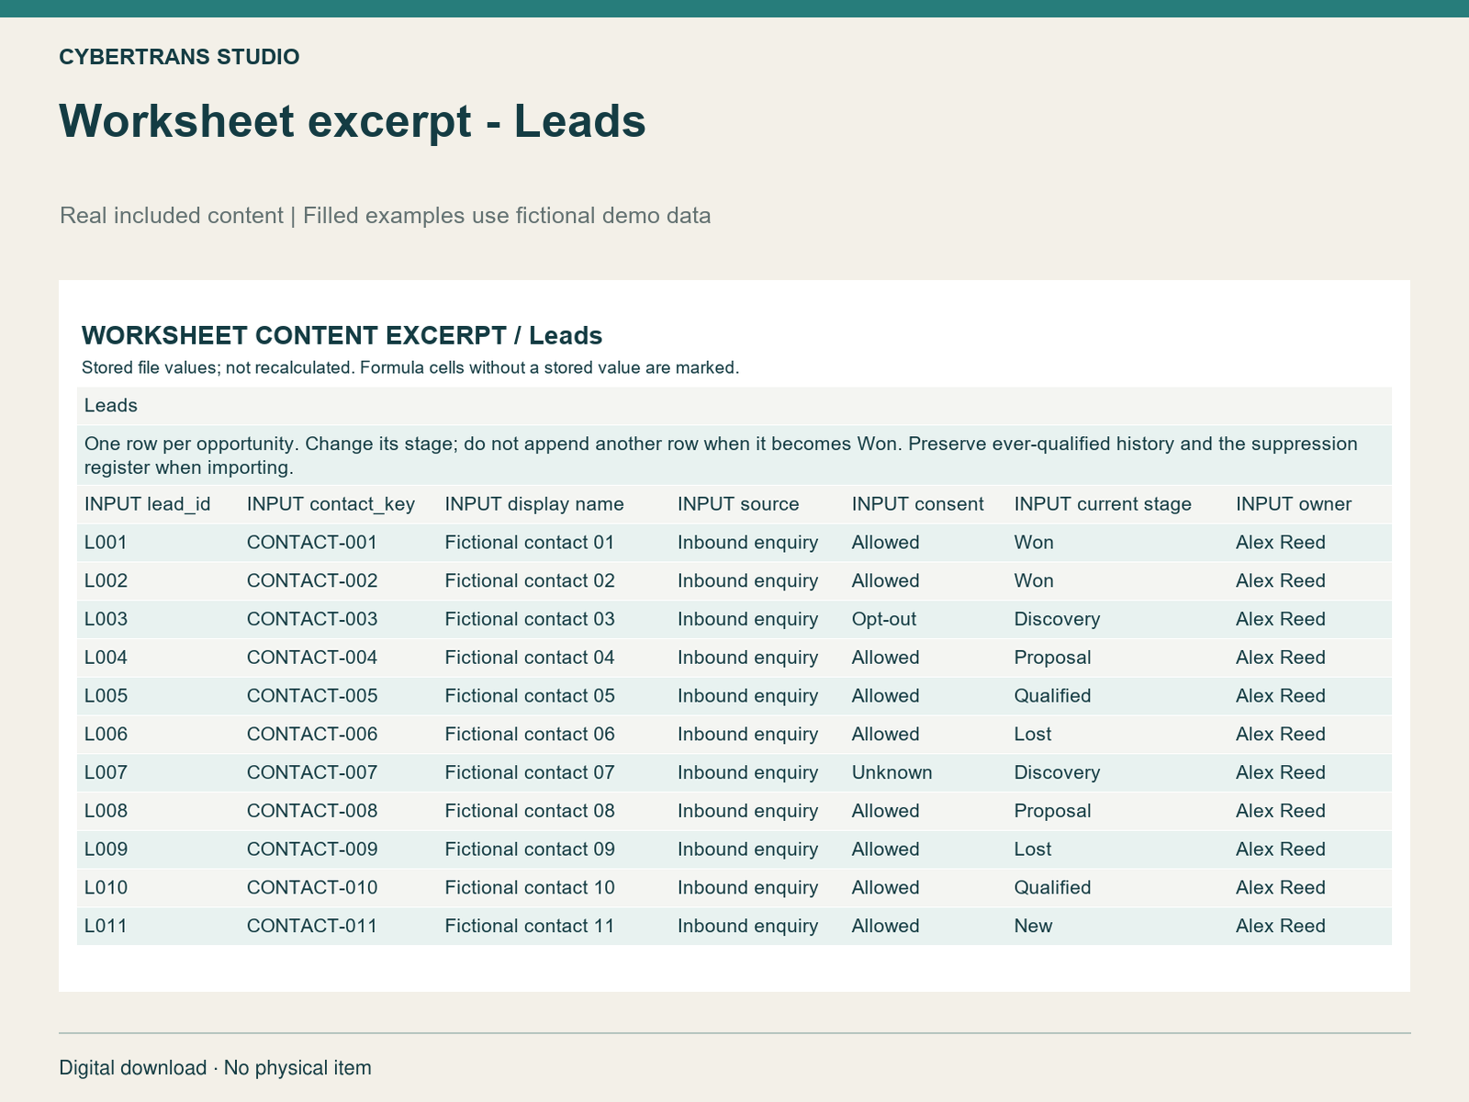The image size is (1469, 1102).
Task: Click Fictional contact 11 cell
Action: (530, 926)
